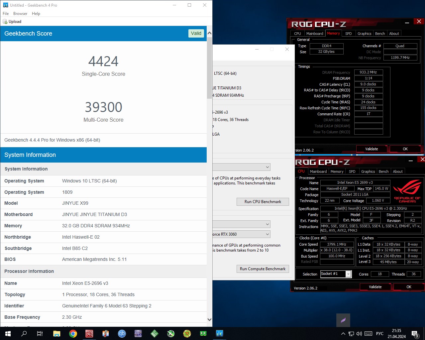Launch Google Chrome from the taskbar

pos(73,333)
